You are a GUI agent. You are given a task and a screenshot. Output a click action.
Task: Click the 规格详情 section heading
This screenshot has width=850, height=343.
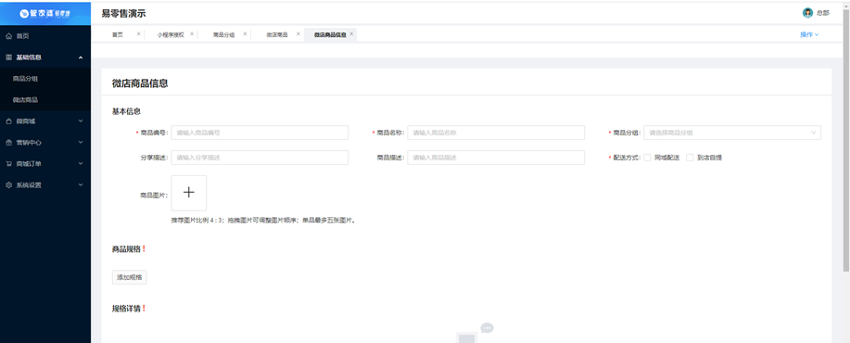[126, 309]
